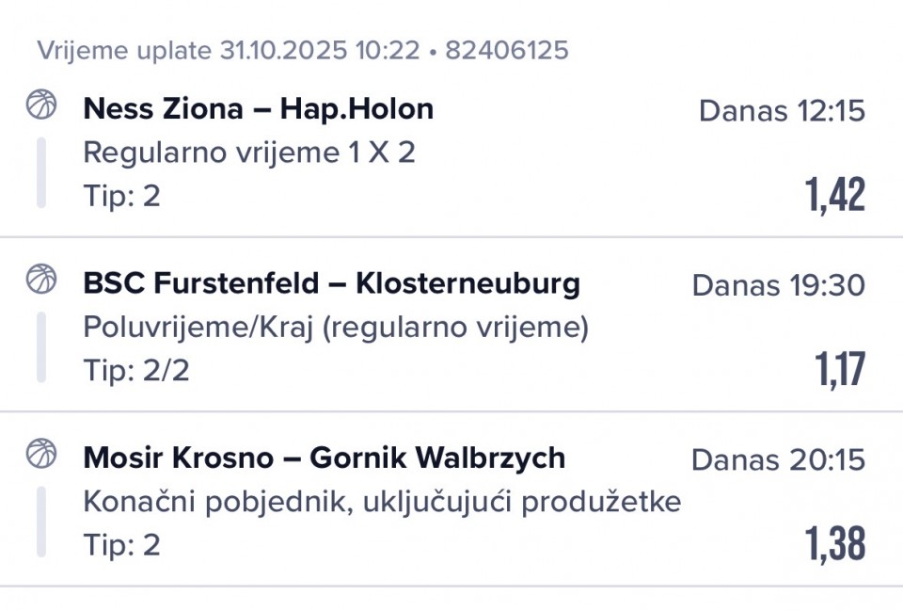Click 'Danas 12:15' start time
Screen dimensions: 903x611
coord(782,111)
